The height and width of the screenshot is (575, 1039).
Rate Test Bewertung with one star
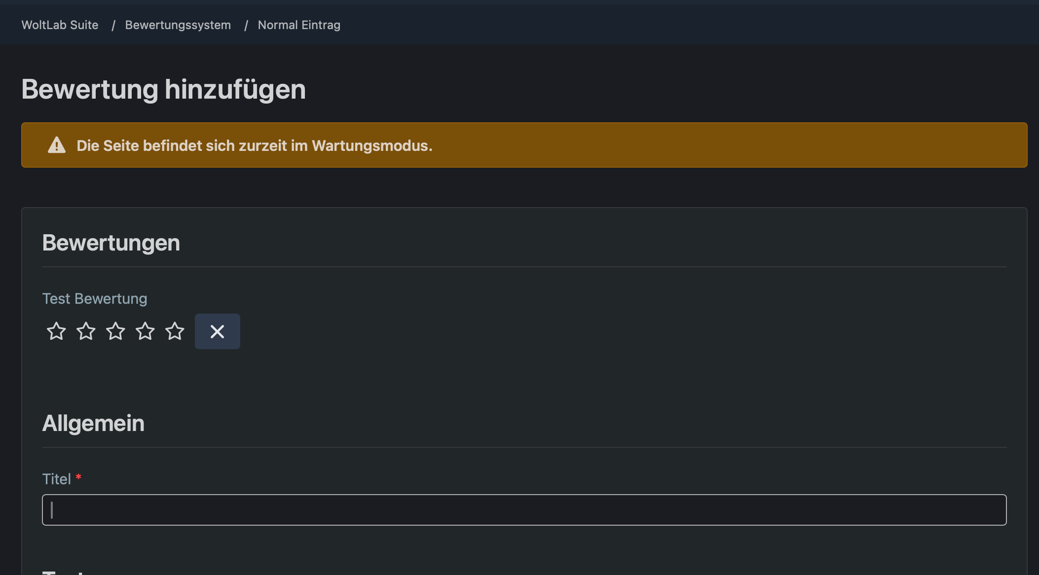point(56,331)
